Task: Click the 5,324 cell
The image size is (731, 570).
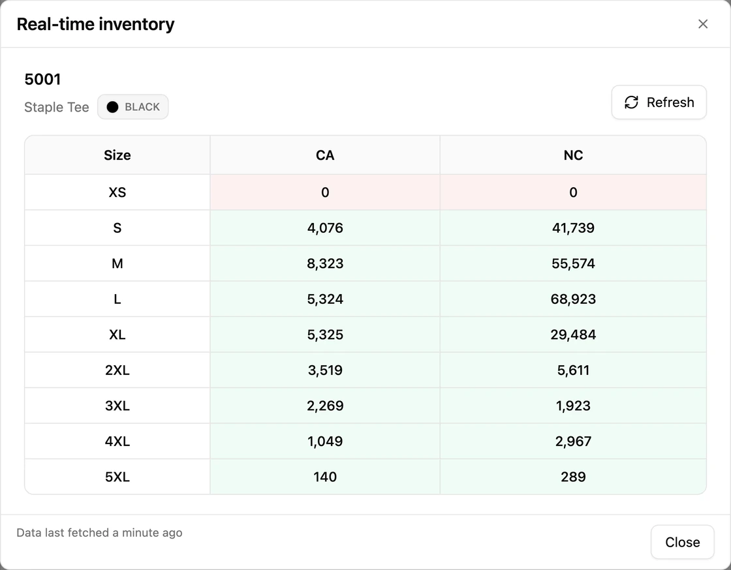Action: pos(325,299)
